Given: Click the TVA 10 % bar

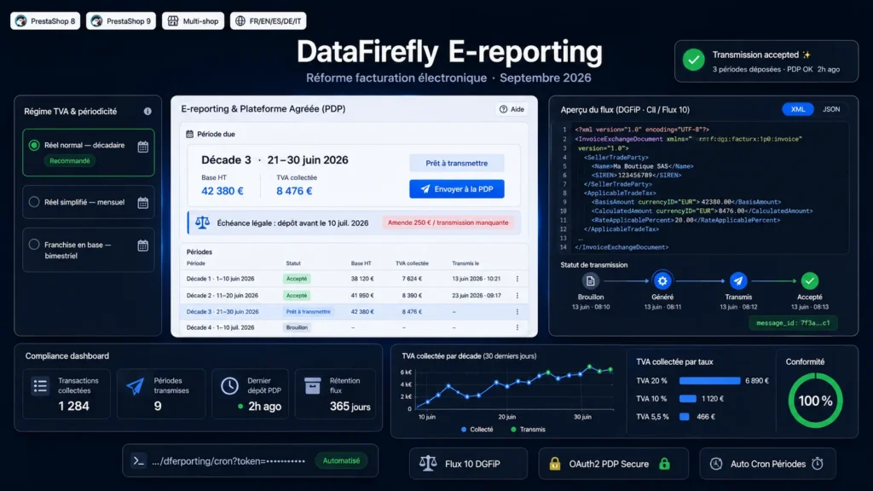Looking at the screenshot, I should [x=688, y=399].
